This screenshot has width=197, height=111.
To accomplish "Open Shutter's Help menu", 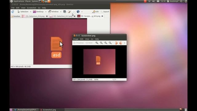I will (44, 8).
